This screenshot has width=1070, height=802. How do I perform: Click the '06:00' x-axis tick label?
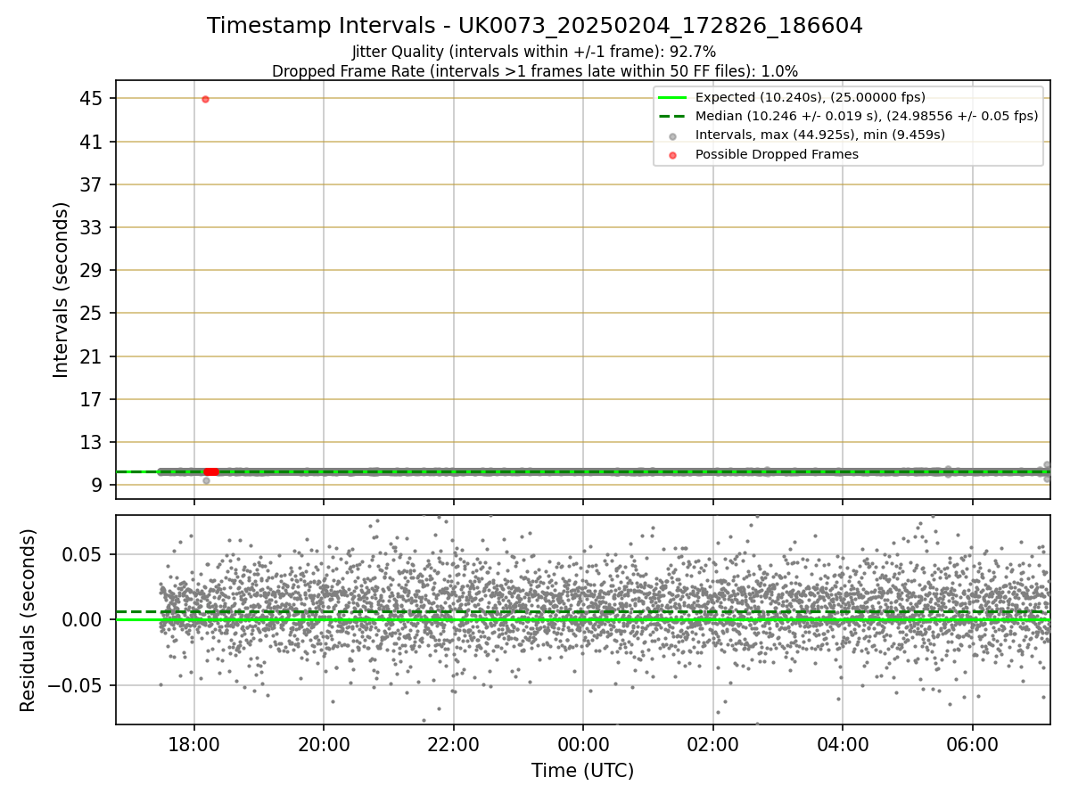[x=972, y=745]
